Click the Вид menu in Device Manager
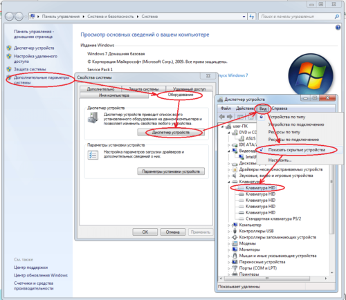This screenshot has height=300, width=346. tap(263, 109)
